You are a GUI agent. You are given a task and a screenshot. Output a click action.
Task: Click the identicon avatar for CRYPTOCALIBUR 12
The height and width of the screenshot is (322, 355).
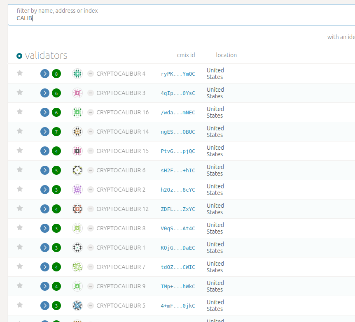click(77, 209)
